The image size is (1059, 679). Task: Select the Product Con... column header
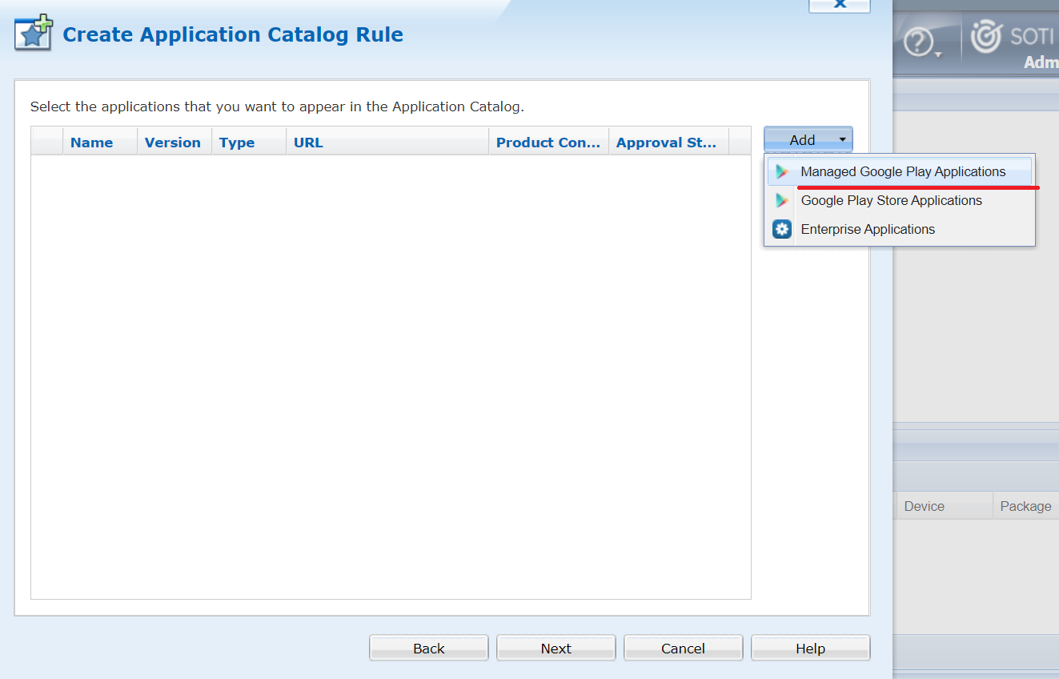click(548, 143)
